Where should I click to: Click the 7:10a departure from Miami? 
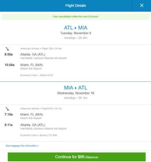(x=8, y=114)
